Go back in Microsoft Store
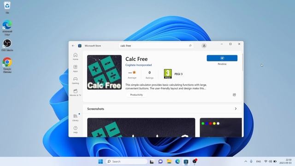 pos(73,46)
